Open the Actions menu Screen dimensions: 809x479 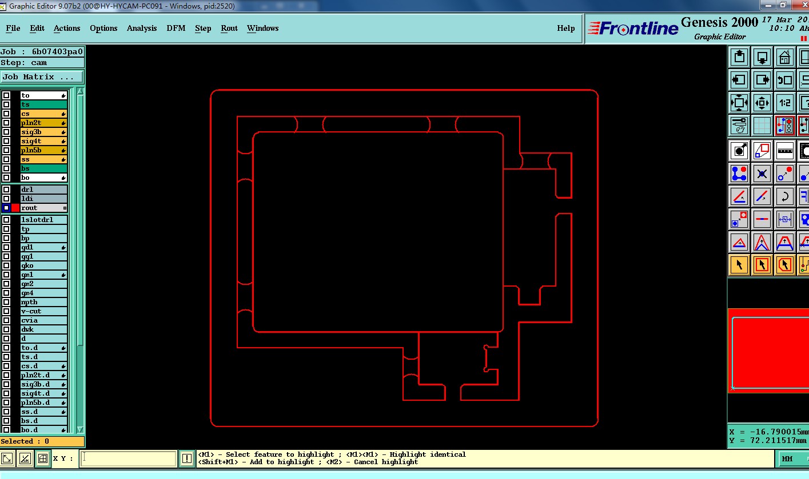tap(67, 28)
